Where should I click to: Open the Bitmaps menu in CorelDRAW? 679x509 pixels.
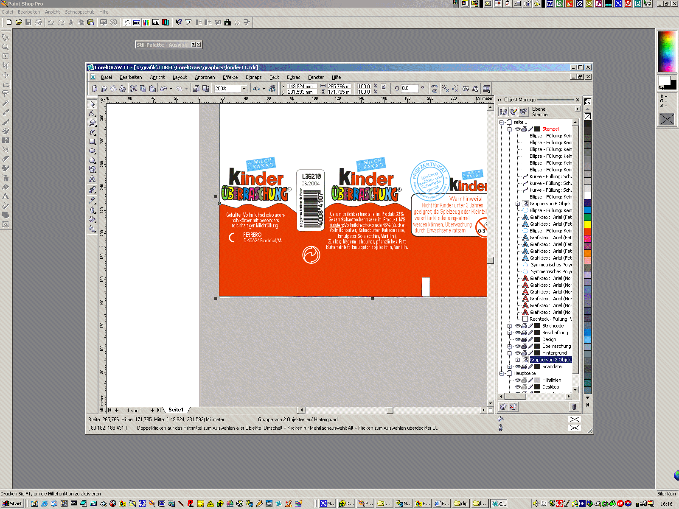pos(254,77)
